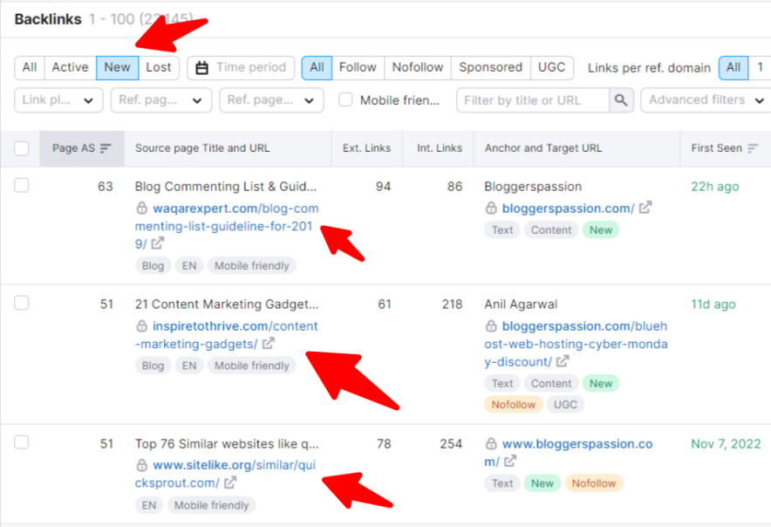Open the www.bloggerspassion.com target URL
The height and width of the screenshot is (527, 771).
click(x=569, y=452)
